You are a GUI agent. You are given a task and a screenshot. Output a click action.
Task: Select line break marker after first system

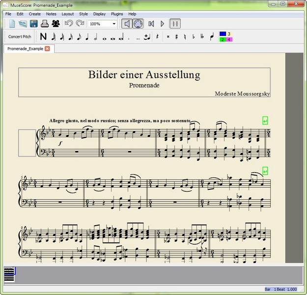[265, 120]
